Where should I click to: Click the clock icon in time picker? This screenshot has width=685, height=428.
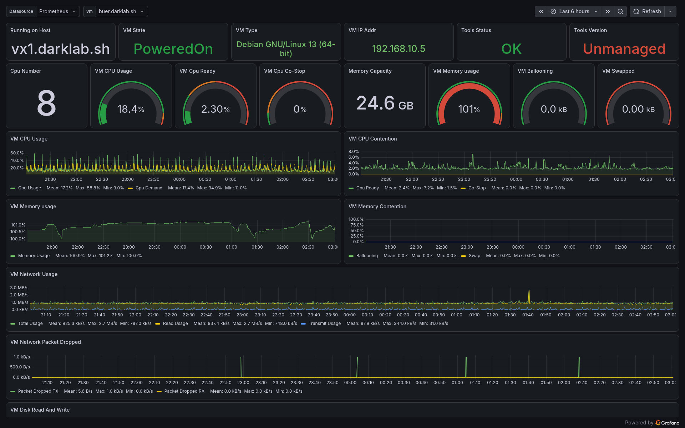point(553,11)
